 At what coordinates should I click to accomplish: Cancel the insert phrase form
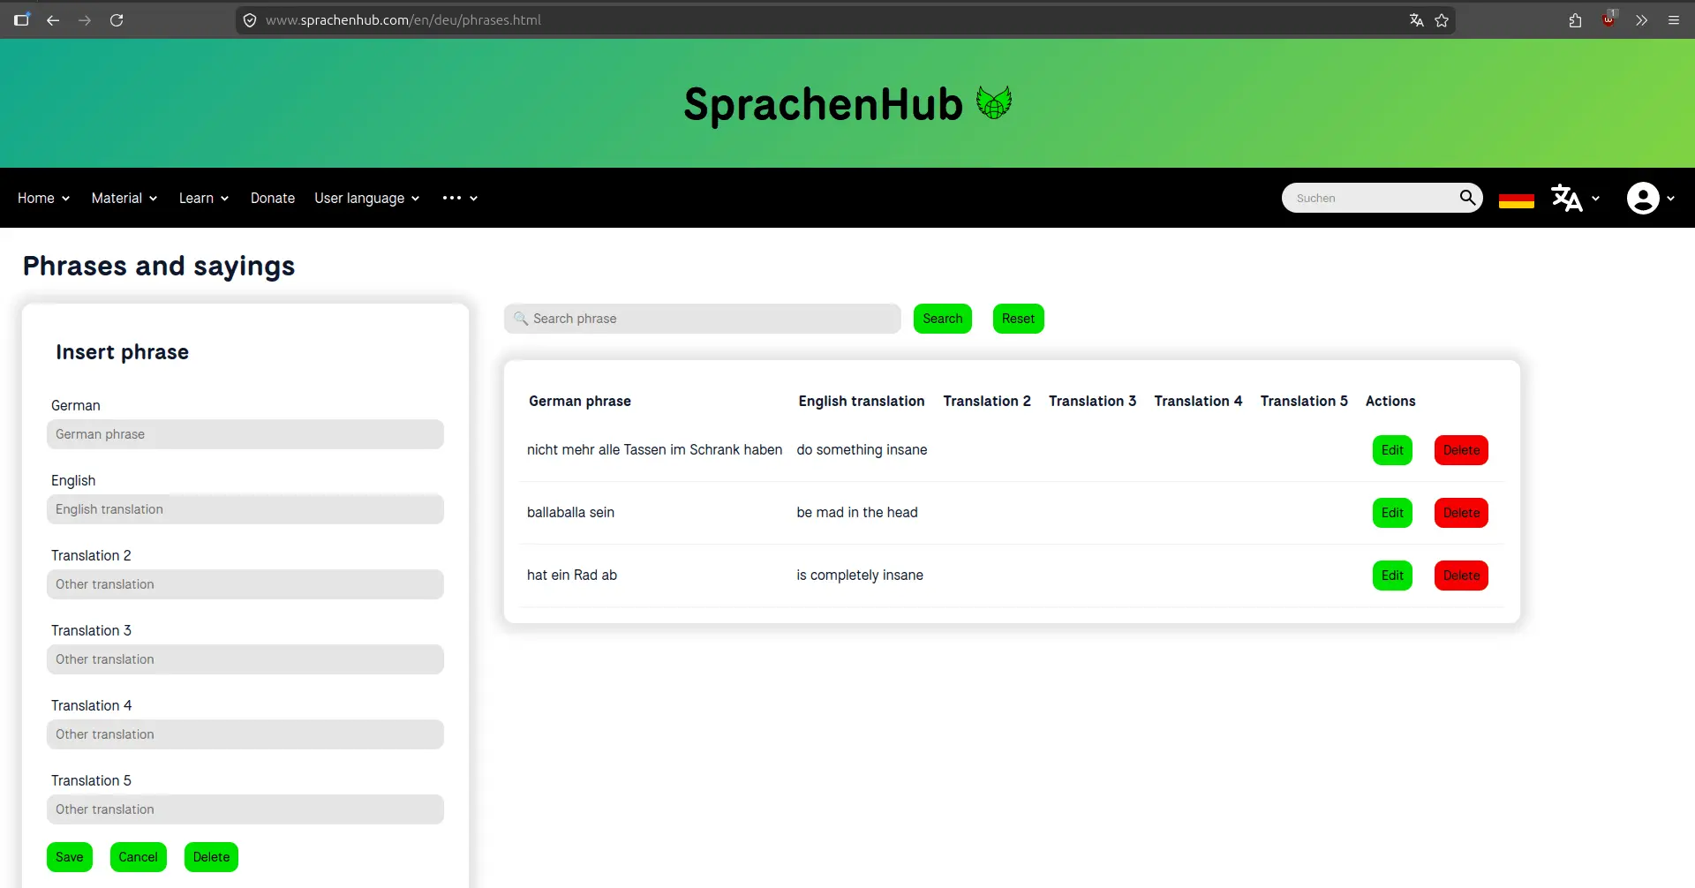click(x=139, y=857)
